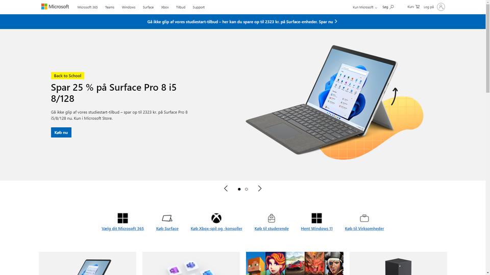The height and width of the screenshot is (275, 490).
Task: Go to previous carousel slide arrow
Action: [226, 188]
